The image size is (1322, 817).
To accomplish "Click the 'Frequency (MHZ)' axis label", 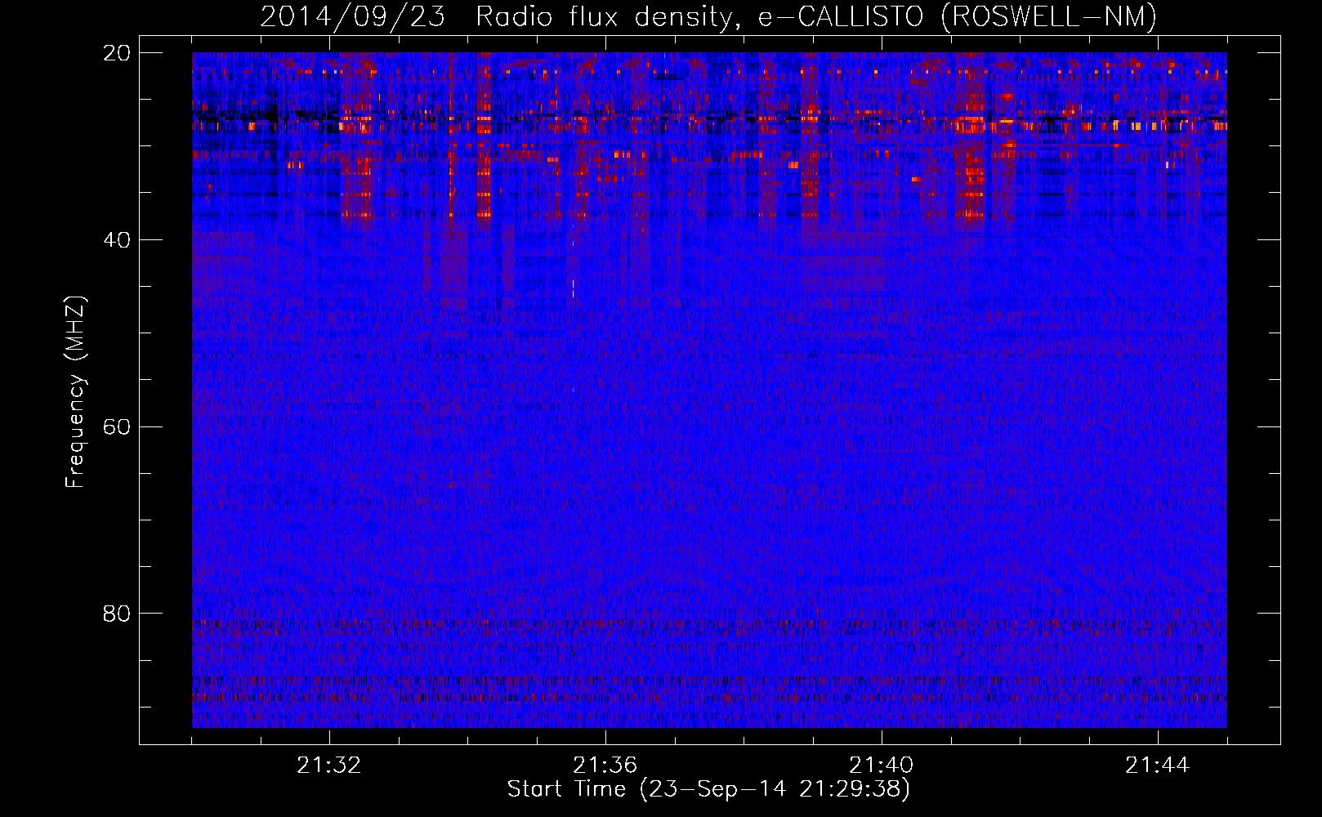I will click(x=75, y=392).
